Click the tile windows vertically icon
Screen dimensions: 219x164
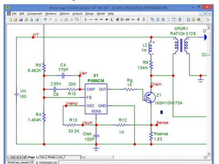157,20
